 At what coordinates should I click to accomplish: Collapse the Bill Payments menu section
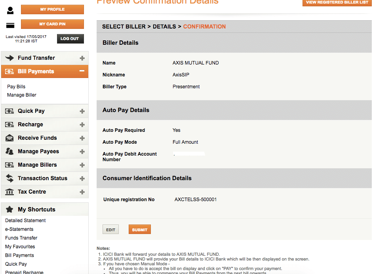tap(82, 71)
